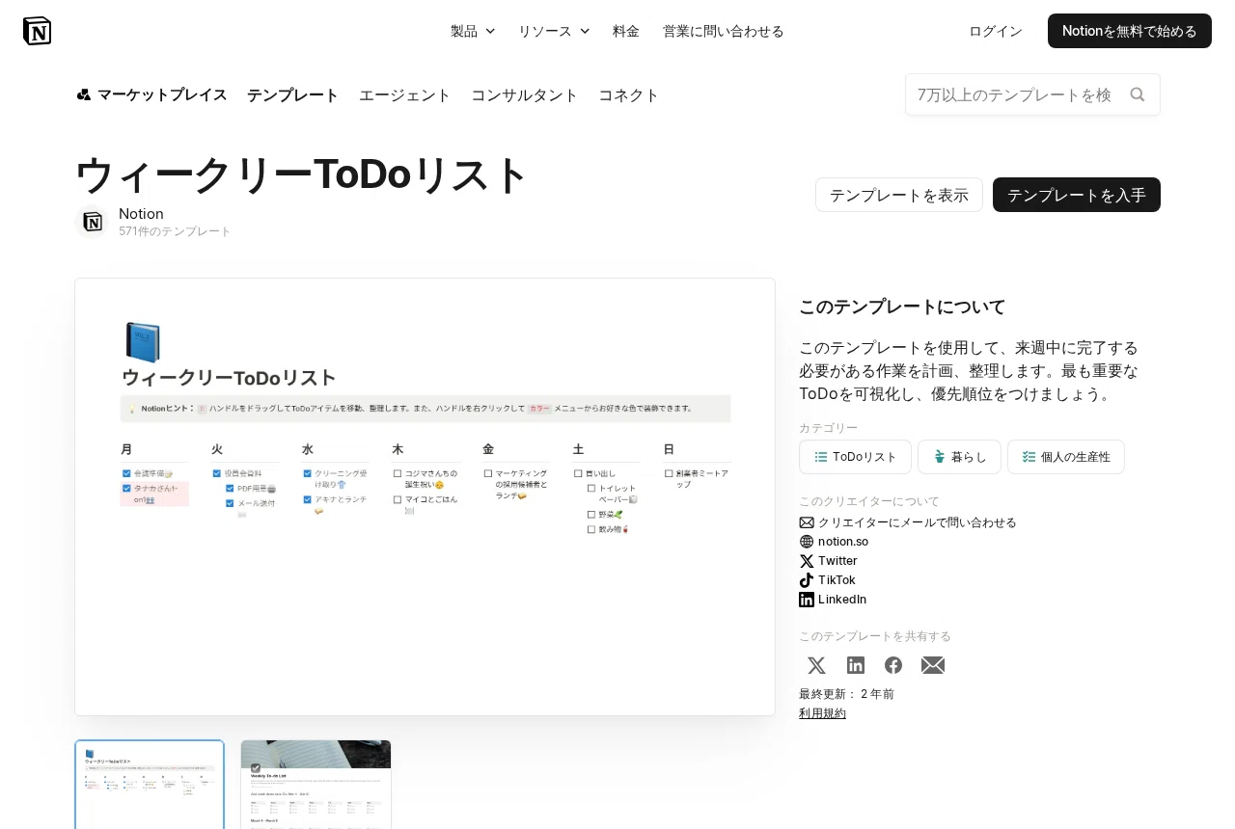This screenshot has width=1235, height=829.
Task: Select the second Weekly To-do List thumbnail
Action: [x=316, y=785]
